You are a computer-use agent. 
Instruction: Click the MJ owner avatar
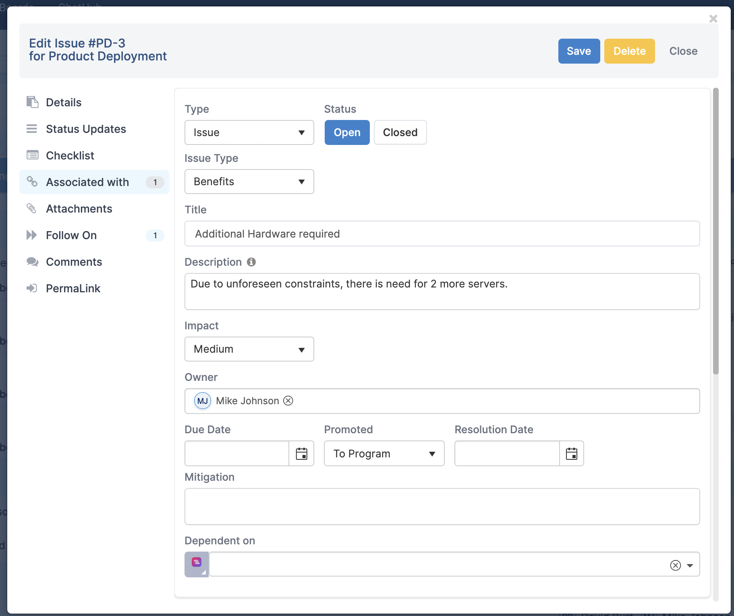pos(203,401)
